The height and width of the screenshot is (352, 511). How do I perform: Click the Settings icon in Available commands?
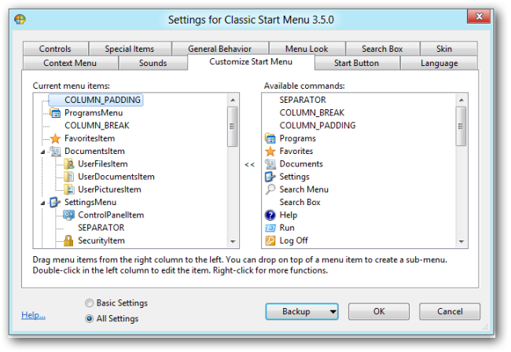[270, 177]
